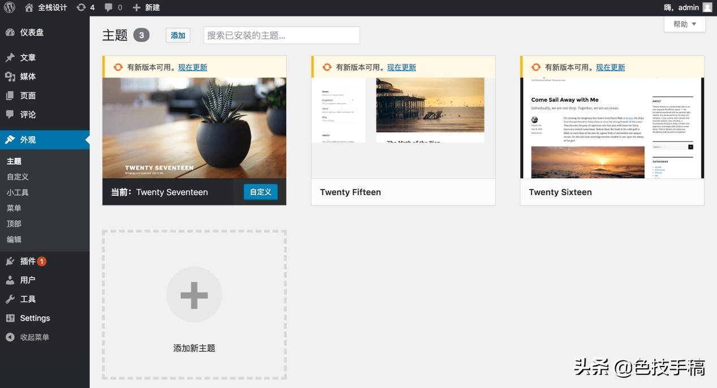Click the 媒体 media icon
Image resolution: width=717 pixels, height=388 pixels.
10,76
